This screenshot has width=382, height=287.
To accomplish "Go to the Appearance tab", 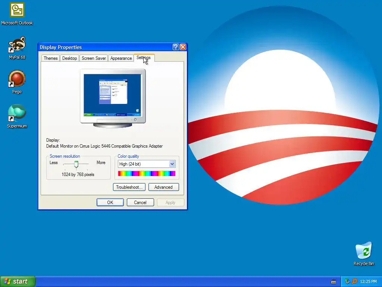I will click(121, 58).
